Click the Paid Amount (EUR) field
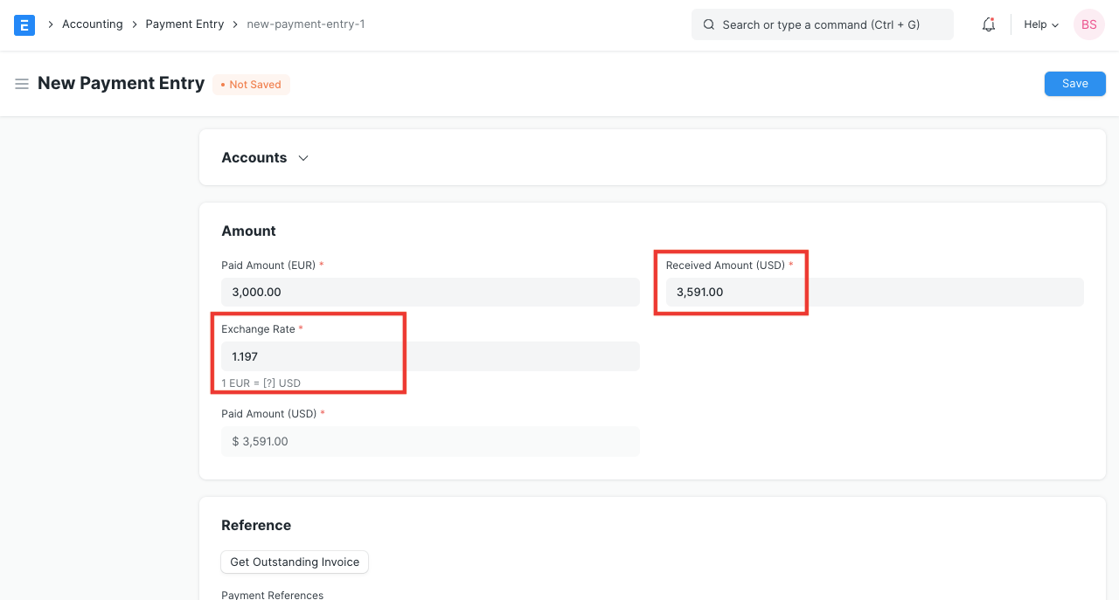The height and width of the screenshot is (600, 1119). [430, 292]
